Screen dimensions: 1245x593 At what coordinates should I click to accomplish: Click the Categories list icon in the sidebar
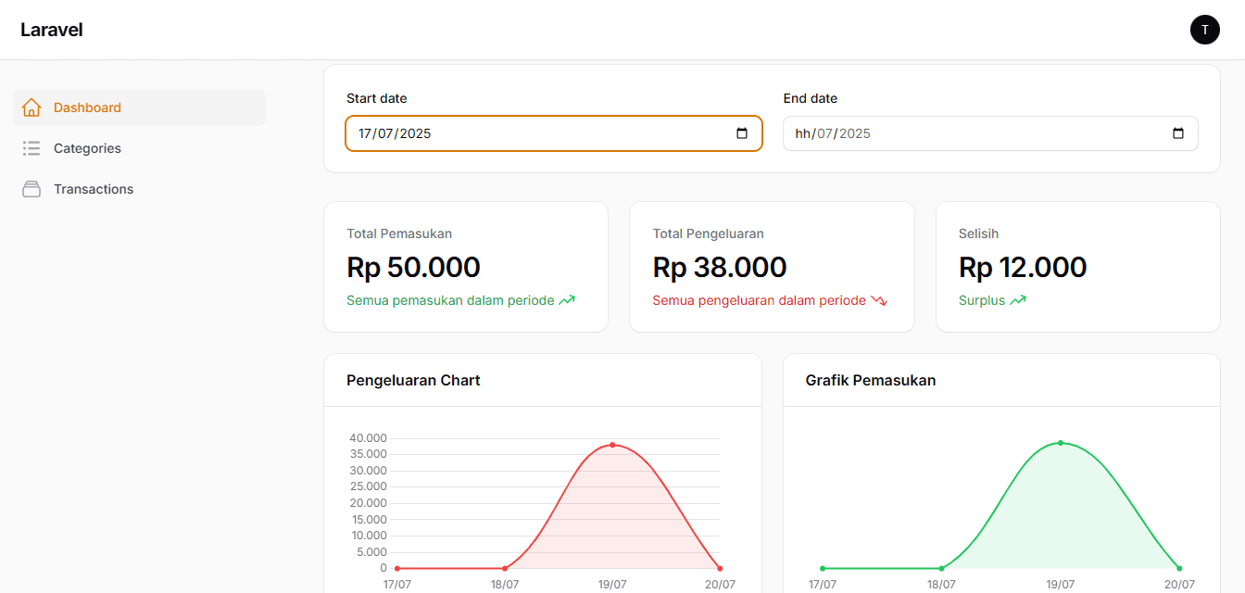tap(31, 148)
